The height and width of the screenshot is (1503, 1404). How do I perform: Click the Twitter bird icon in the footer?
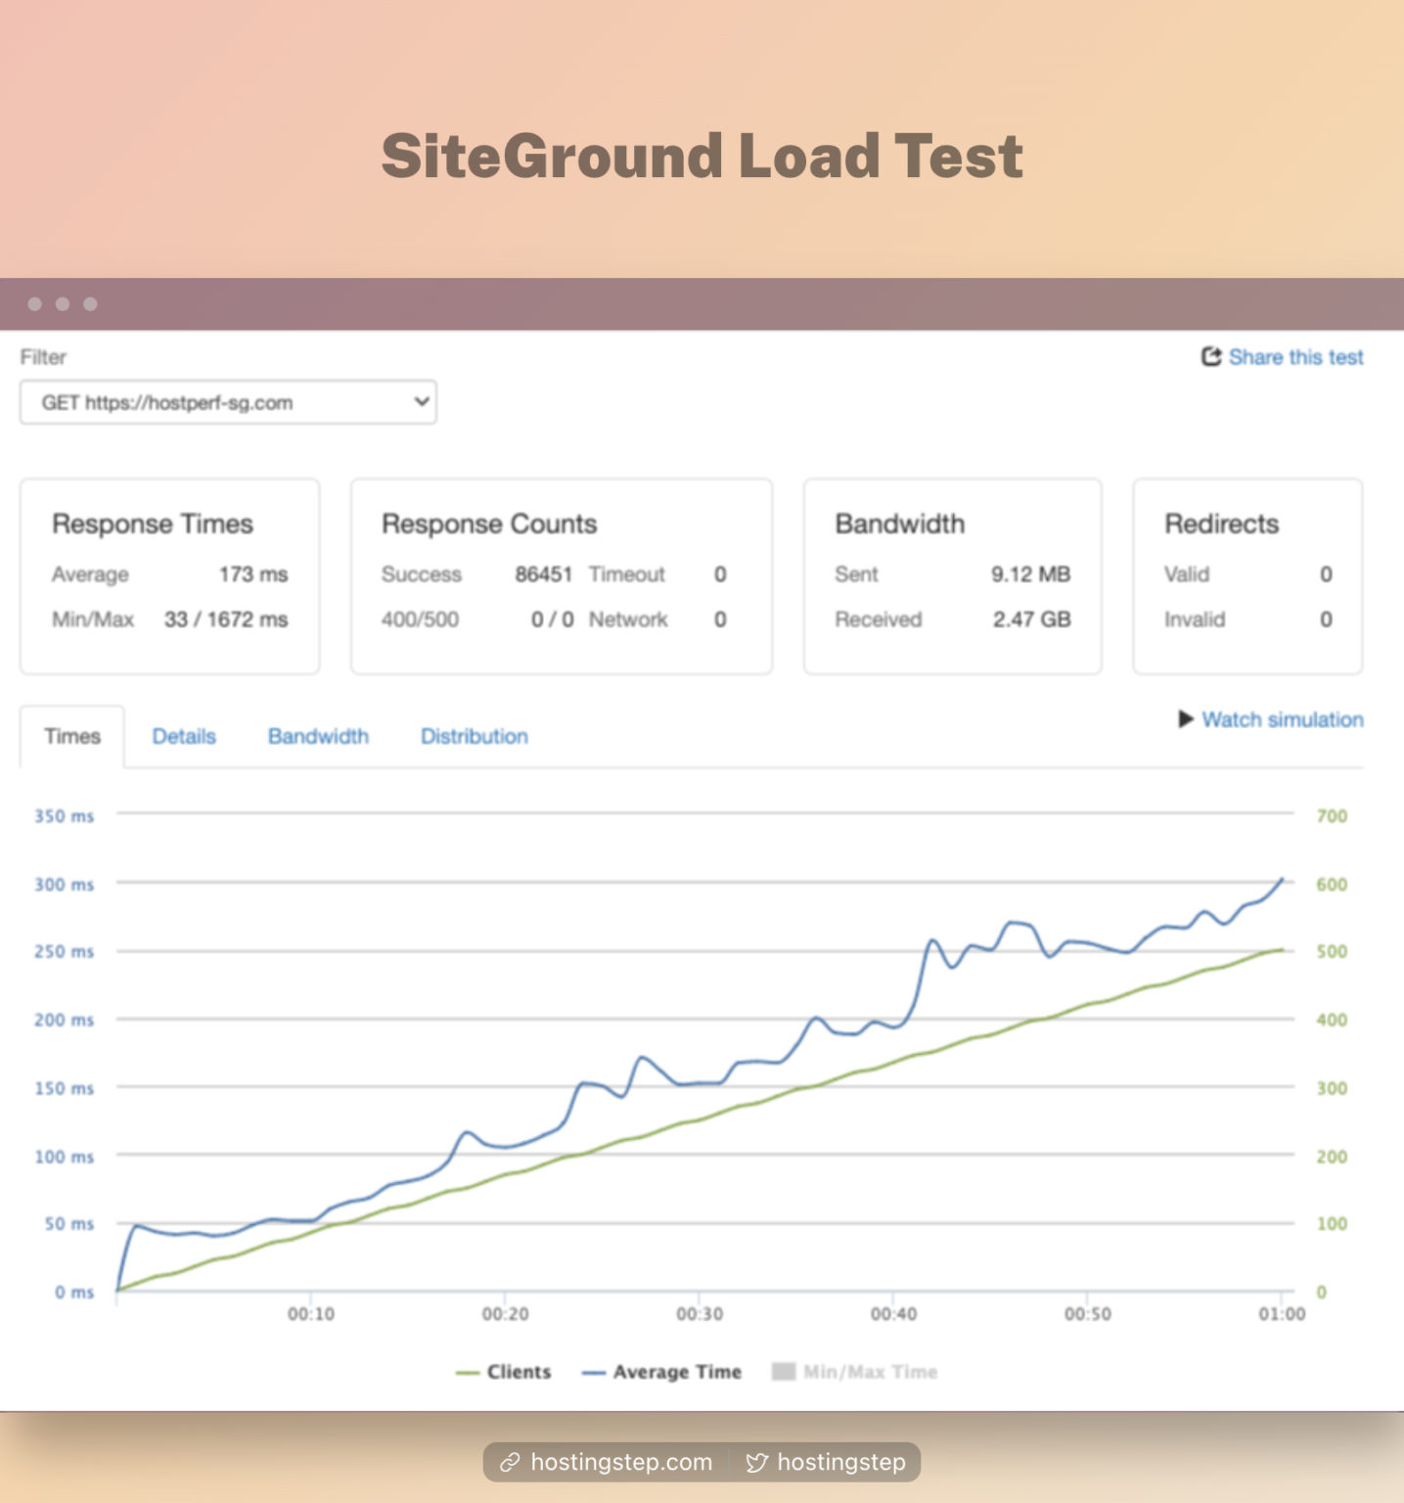coord(756,1463)
